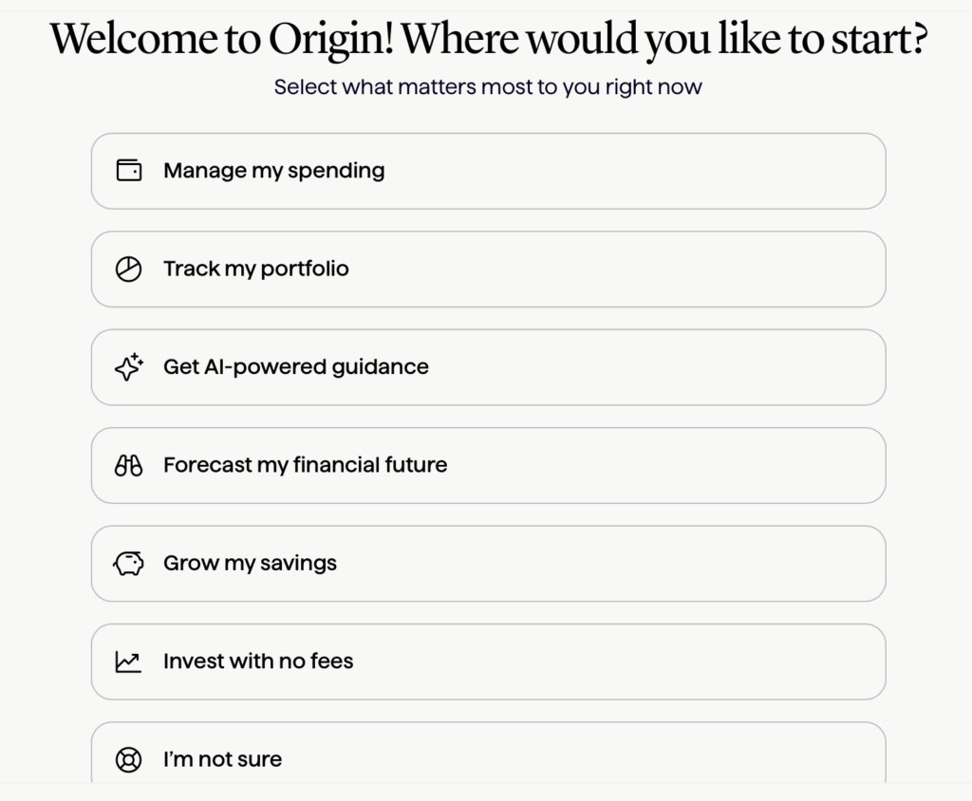Click the piggy bank icon beside Grow my savings
Viewport: 972px width, 801px height.
click(x=128, y=563)
